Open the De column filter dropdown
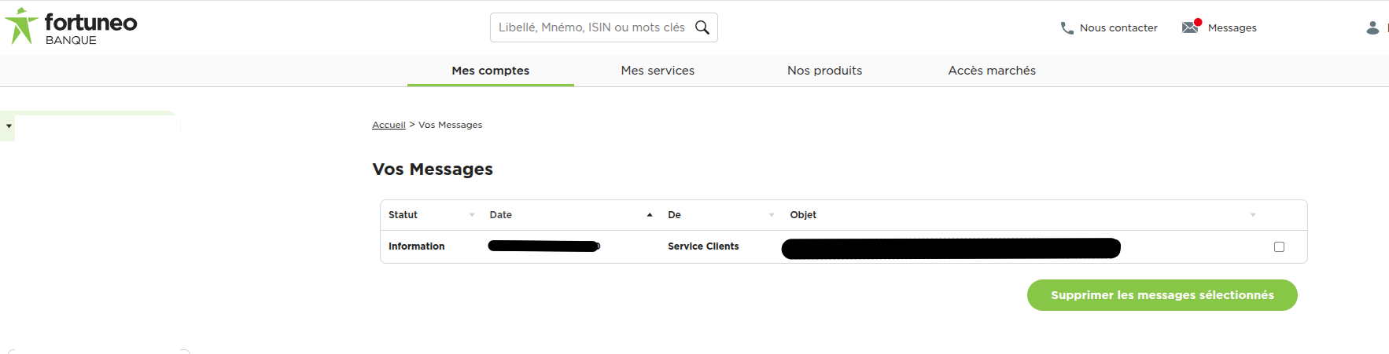This screenshot has height=354, width=1389. (772, 215)
